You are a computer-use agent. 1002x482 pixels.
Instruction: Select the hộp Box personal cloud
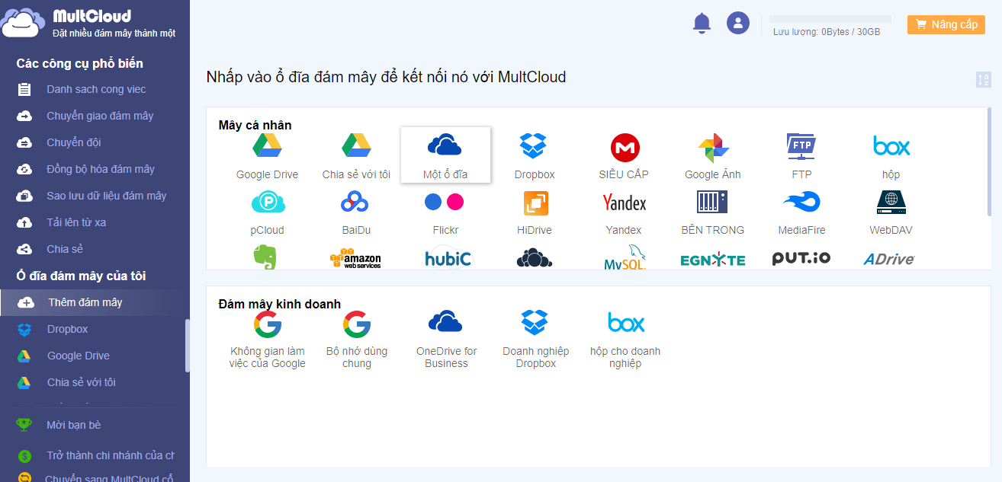891,156
